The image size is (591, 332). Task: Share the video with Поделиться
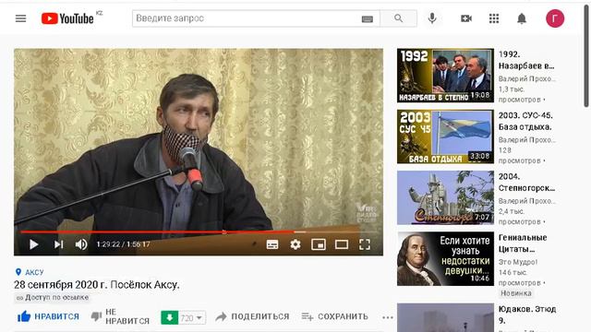[x=252, y=316]
